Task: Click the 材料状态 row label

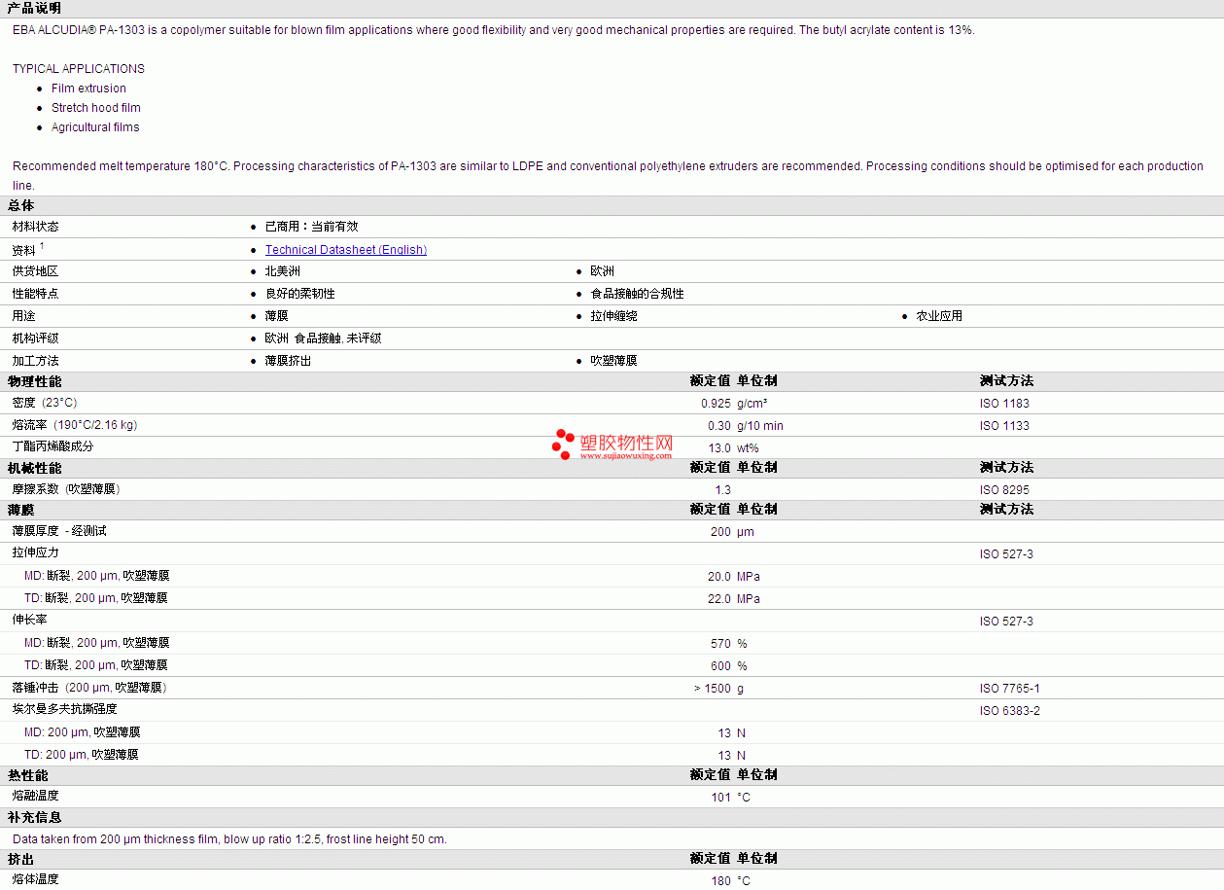Action: tap(36, 227)
